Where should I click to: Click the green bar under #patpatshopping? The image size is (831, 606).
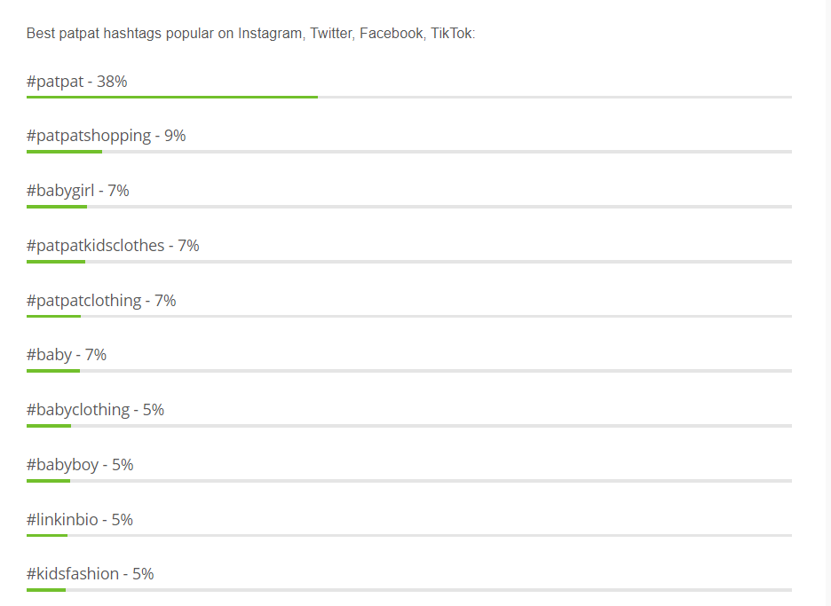pos(64,152)
